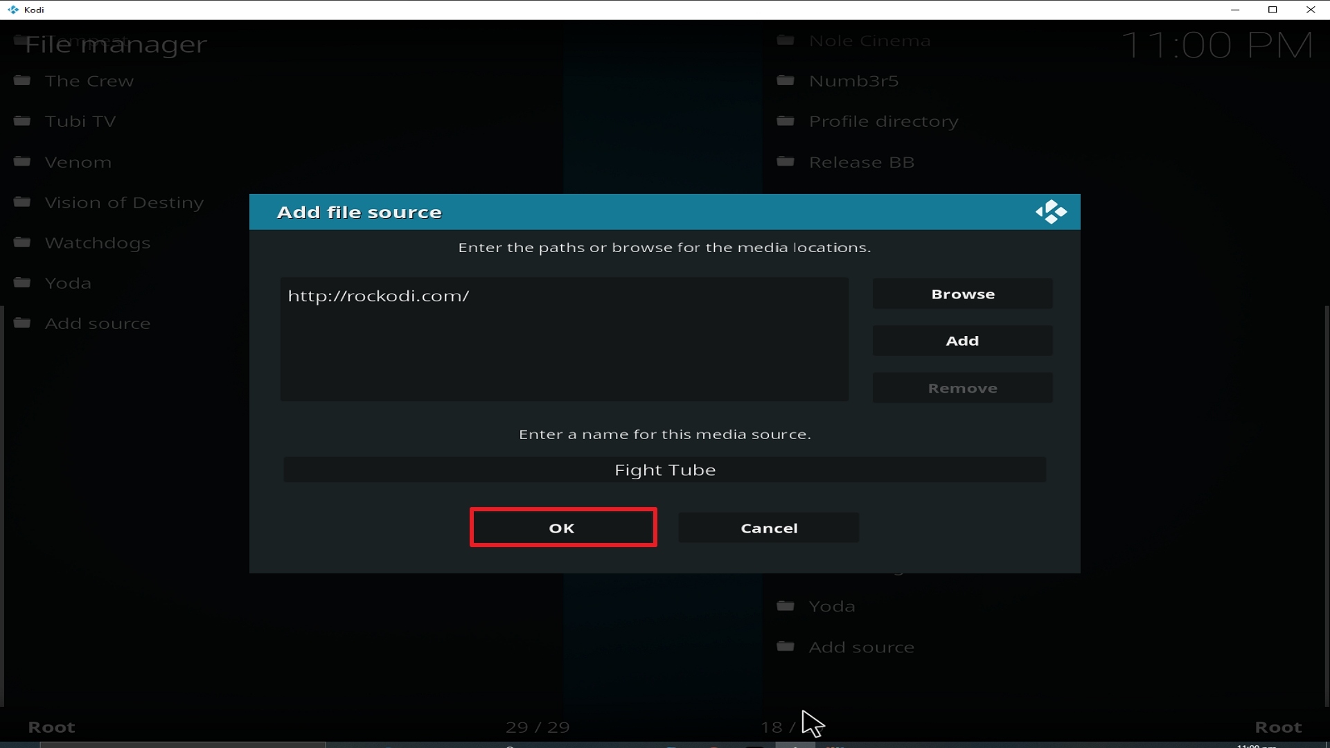Confirm the file source with OK

(x=563, y=528)
